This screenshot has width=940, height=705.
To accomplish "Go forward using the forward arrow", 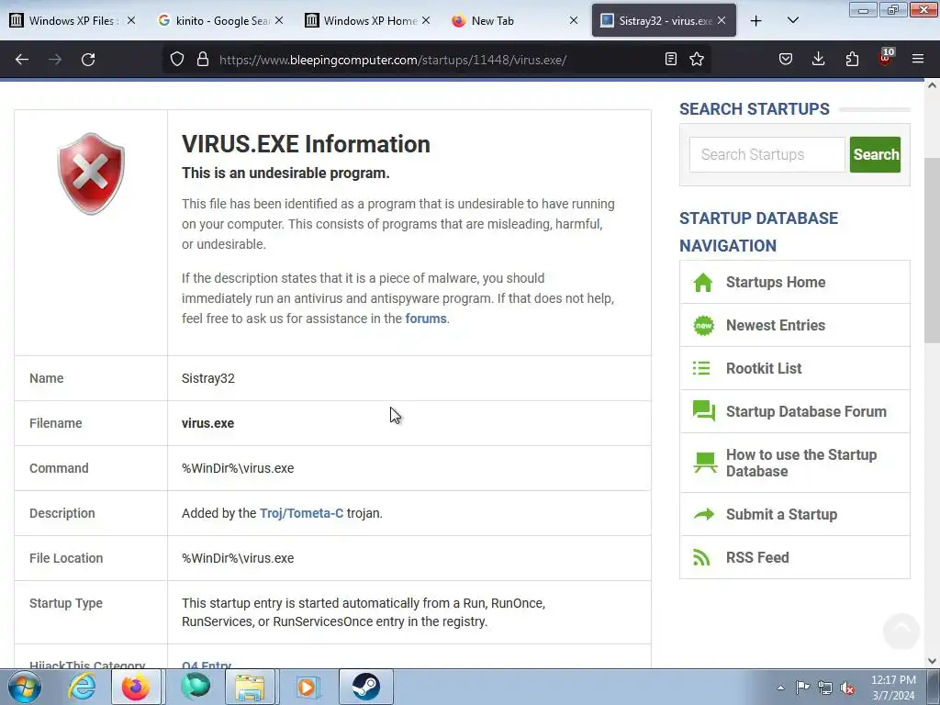I will tap(55, 60).
